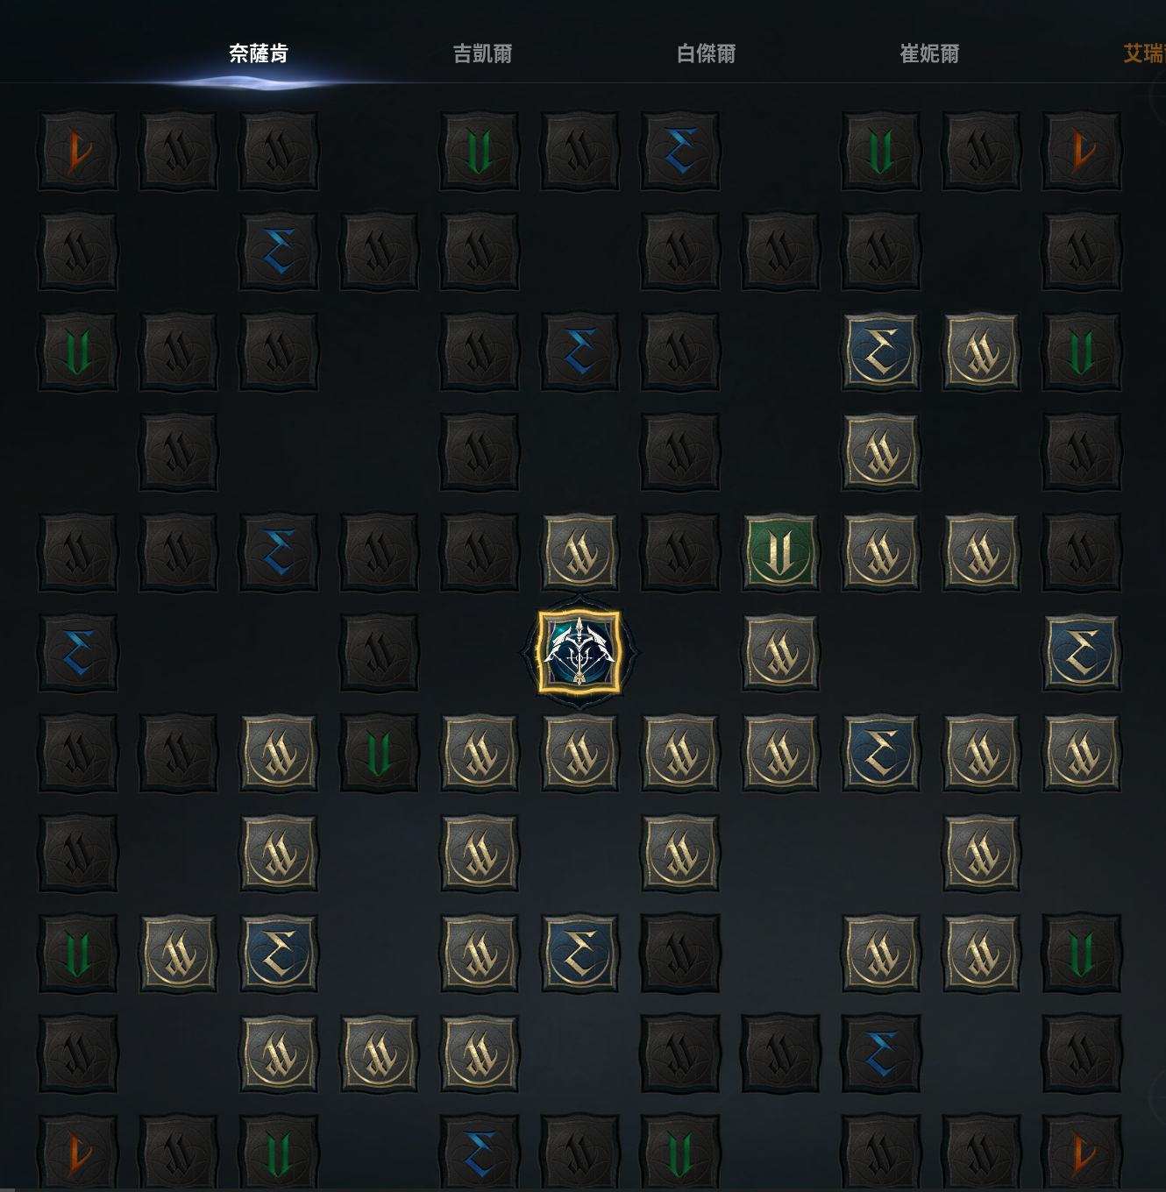Select the orange rune node in top-right corner
Screen dimensions: 1166x1192
click(1082, 151)
